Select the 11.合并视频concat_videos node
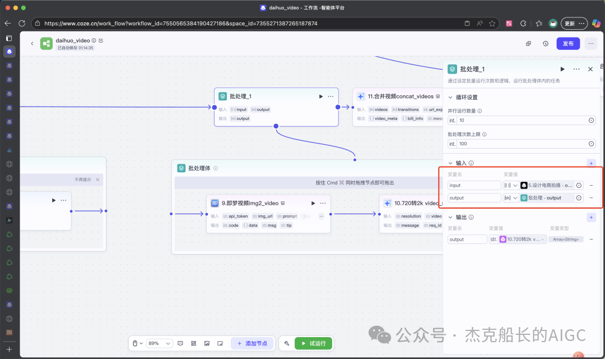The height and width of the screenshot is (359, 605). 398,107
